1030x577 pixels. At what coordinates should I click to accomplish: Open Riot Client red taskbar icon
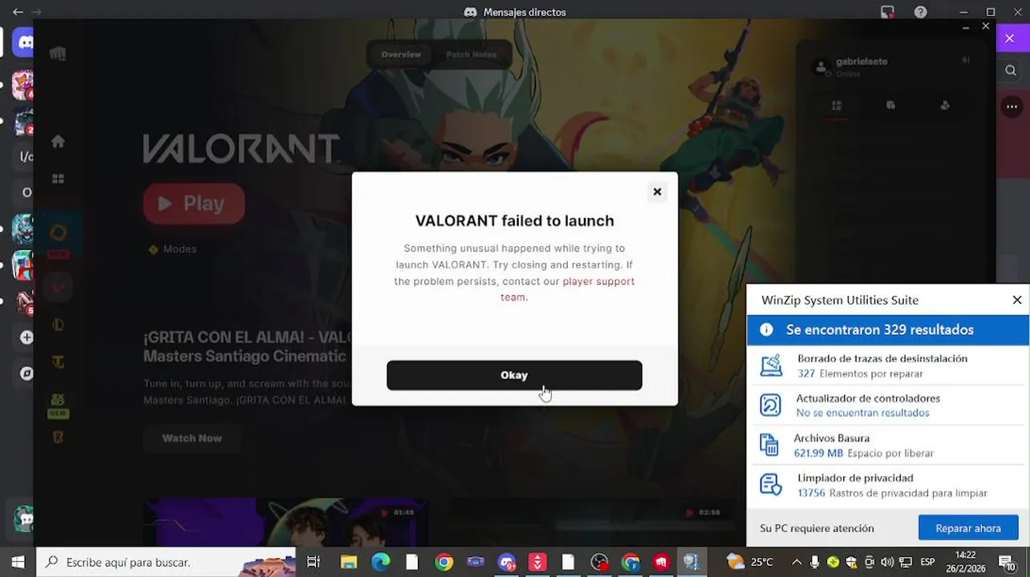662,563
